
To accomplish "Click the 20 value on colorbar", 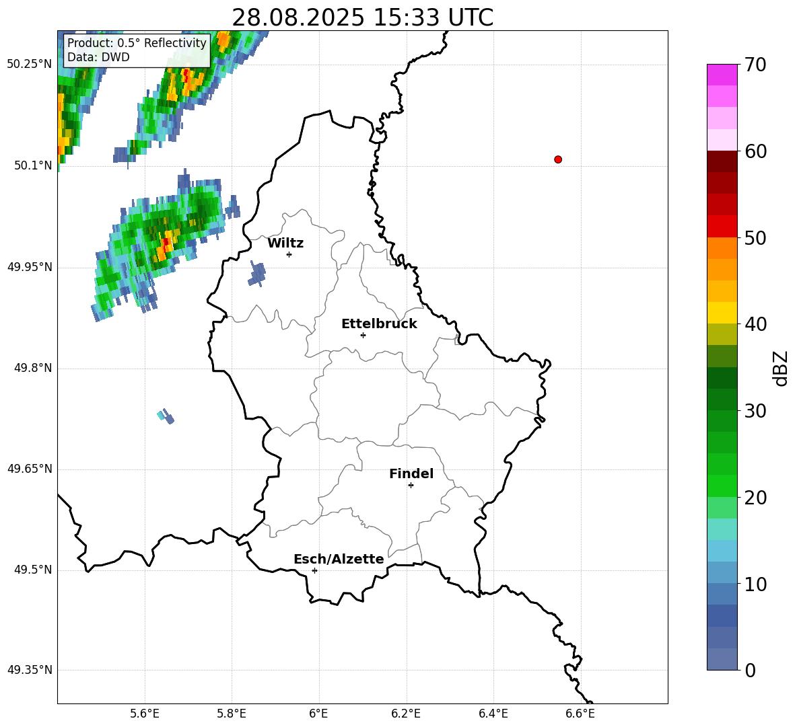I will [x=755, y=498].
